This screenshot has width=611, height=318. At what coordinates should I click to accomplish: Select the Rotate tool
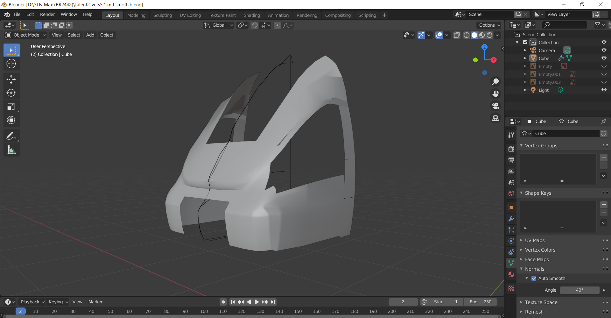point(11,93)
